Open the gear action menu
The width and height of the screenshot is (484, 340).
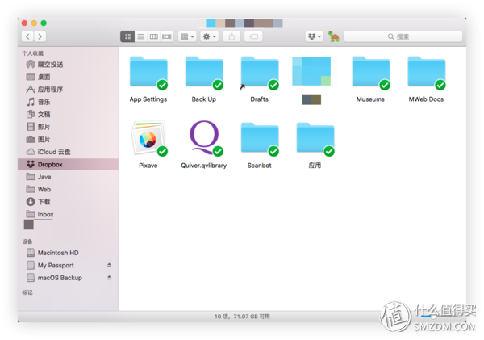coord(209,37)
